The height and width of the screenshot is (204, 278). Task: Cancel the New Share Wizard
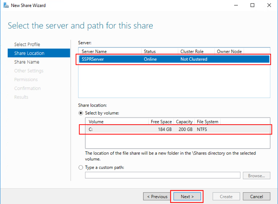click(x=257, y=197)
